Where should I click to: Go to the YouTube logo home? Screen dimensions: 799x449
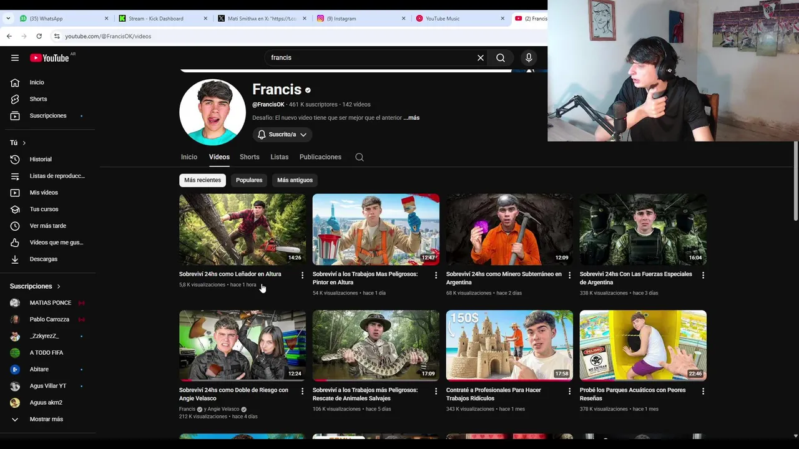[49, 58]
